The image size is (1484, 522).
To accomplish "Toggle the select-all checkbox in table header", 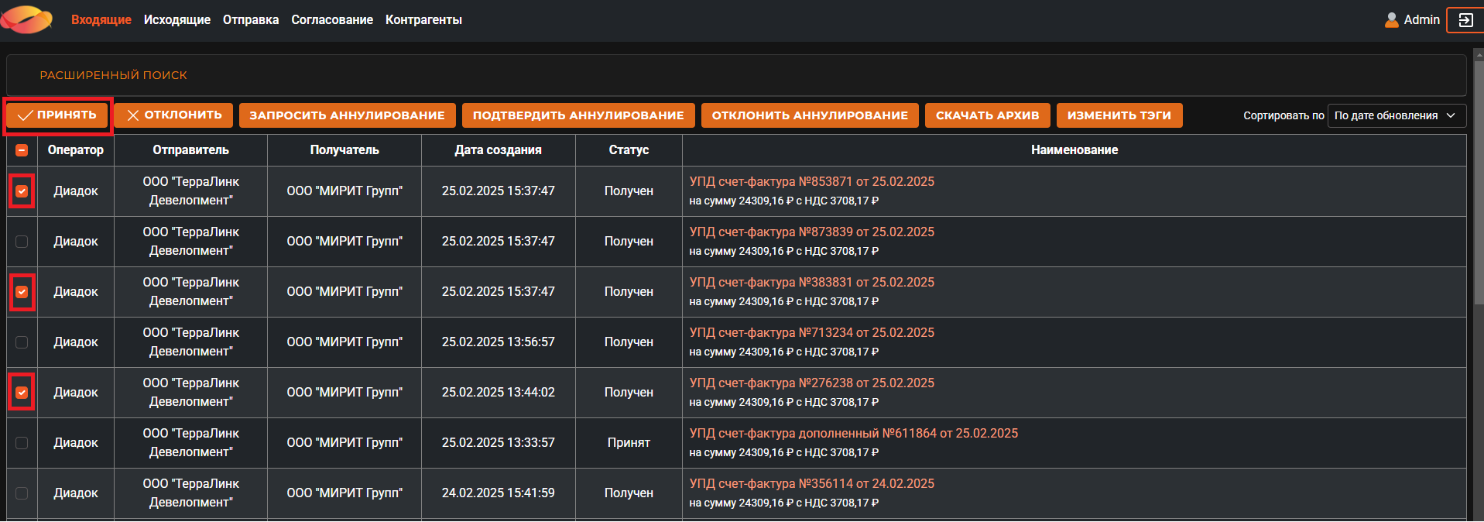I will (x=22, y=150).
